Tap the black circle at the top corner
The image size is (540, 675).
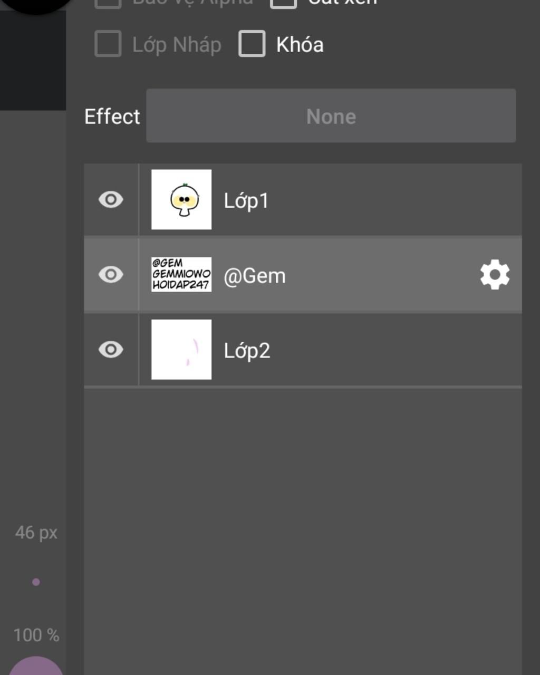click(x=36, y=6)
